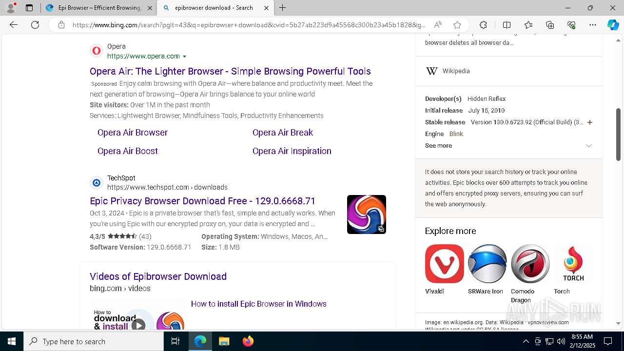
Task: Open the network status tray icon
Action: tap(549, 341)
